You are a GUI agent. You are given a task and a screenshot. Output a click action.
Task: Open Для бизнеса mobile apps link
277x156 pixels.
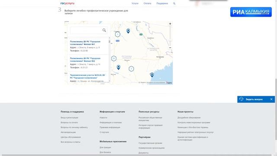pyautogui.click(x=105, y=152)
